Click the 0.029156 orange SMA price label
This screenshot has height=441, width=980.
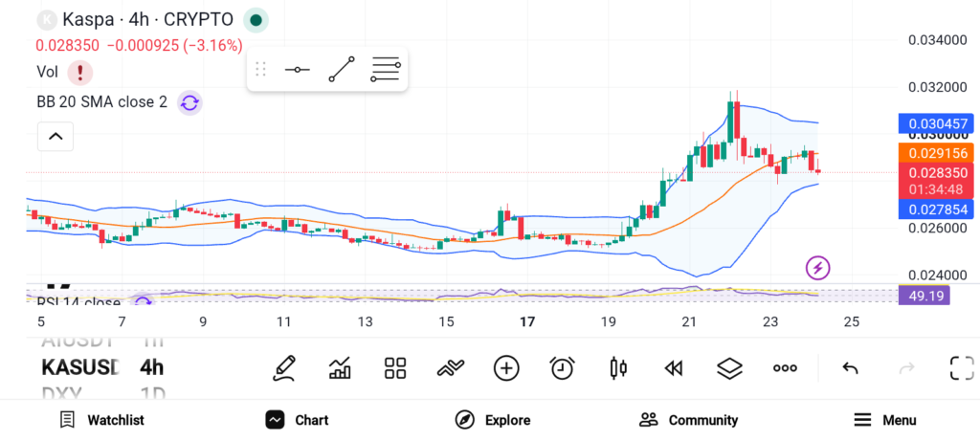(x=936, y=153)
